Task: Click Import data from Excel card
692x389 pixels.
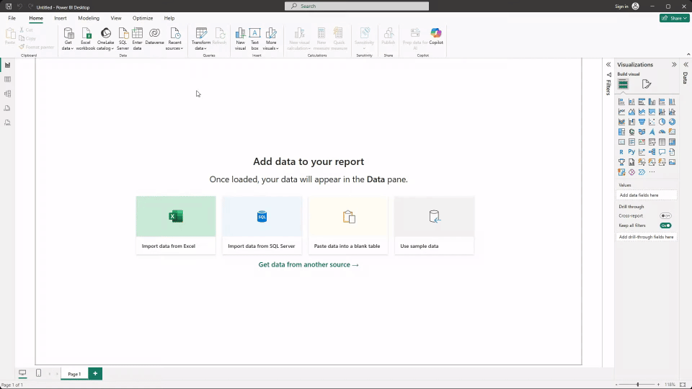Action: 176,225
